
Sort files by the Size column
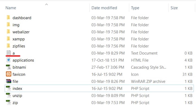click(x=174, y=8)
